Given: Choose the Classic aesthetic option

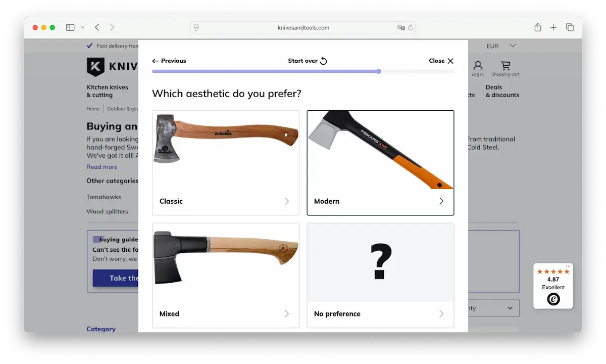Looking at the screenshot, I should (226, 163).
